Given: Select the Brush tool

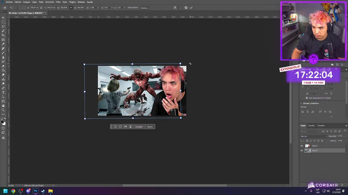Looking at the screenshot, I should 3,53.
